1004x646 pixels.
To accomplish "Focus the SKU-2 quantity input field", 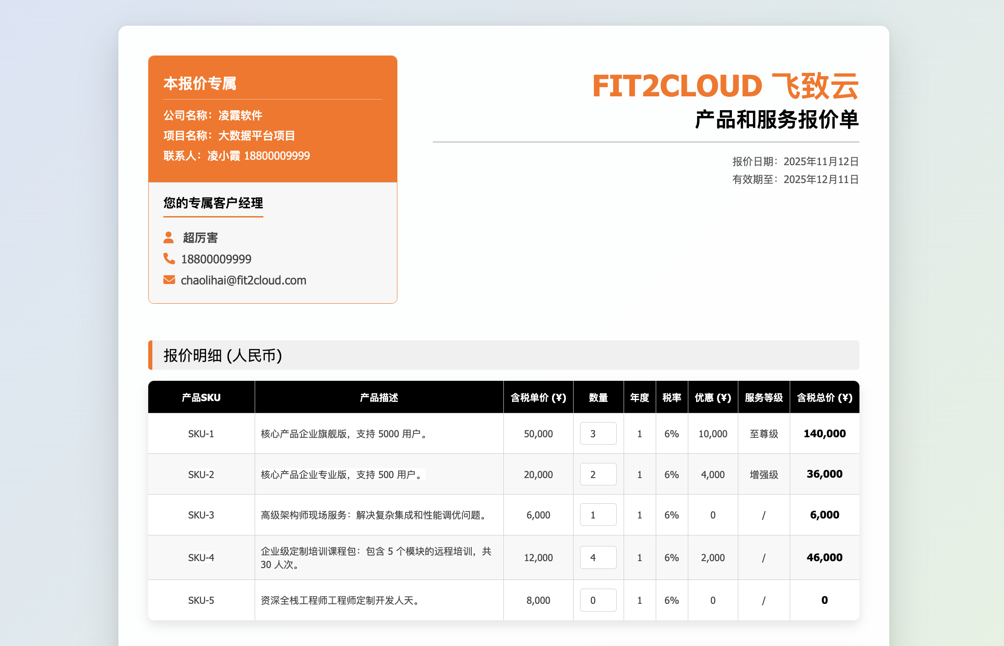I will (597, 474).
